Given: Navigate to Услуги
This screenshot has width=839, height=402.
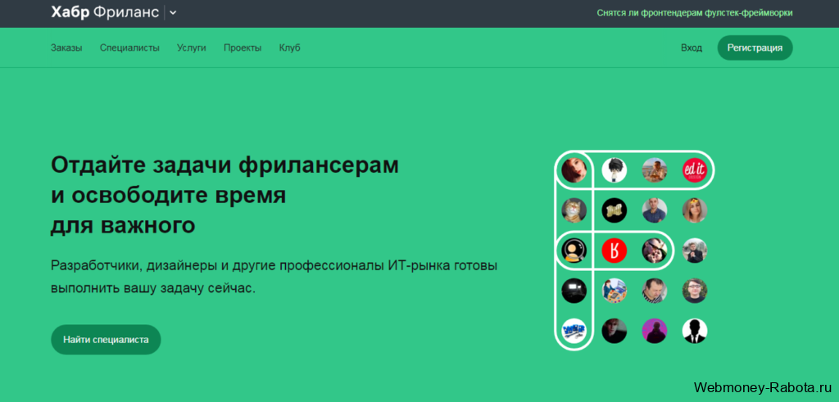Looking at the screenshot, I should (x=192, y=47).
